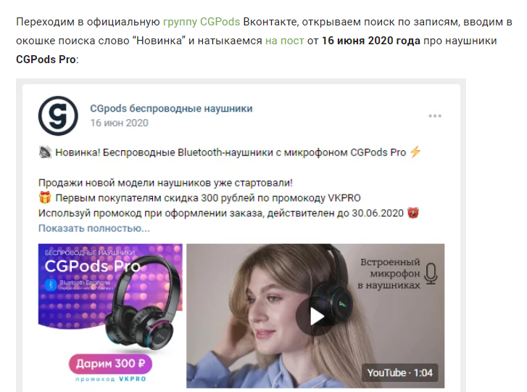Click the alarm clock emoji icon

pos(413,213)
